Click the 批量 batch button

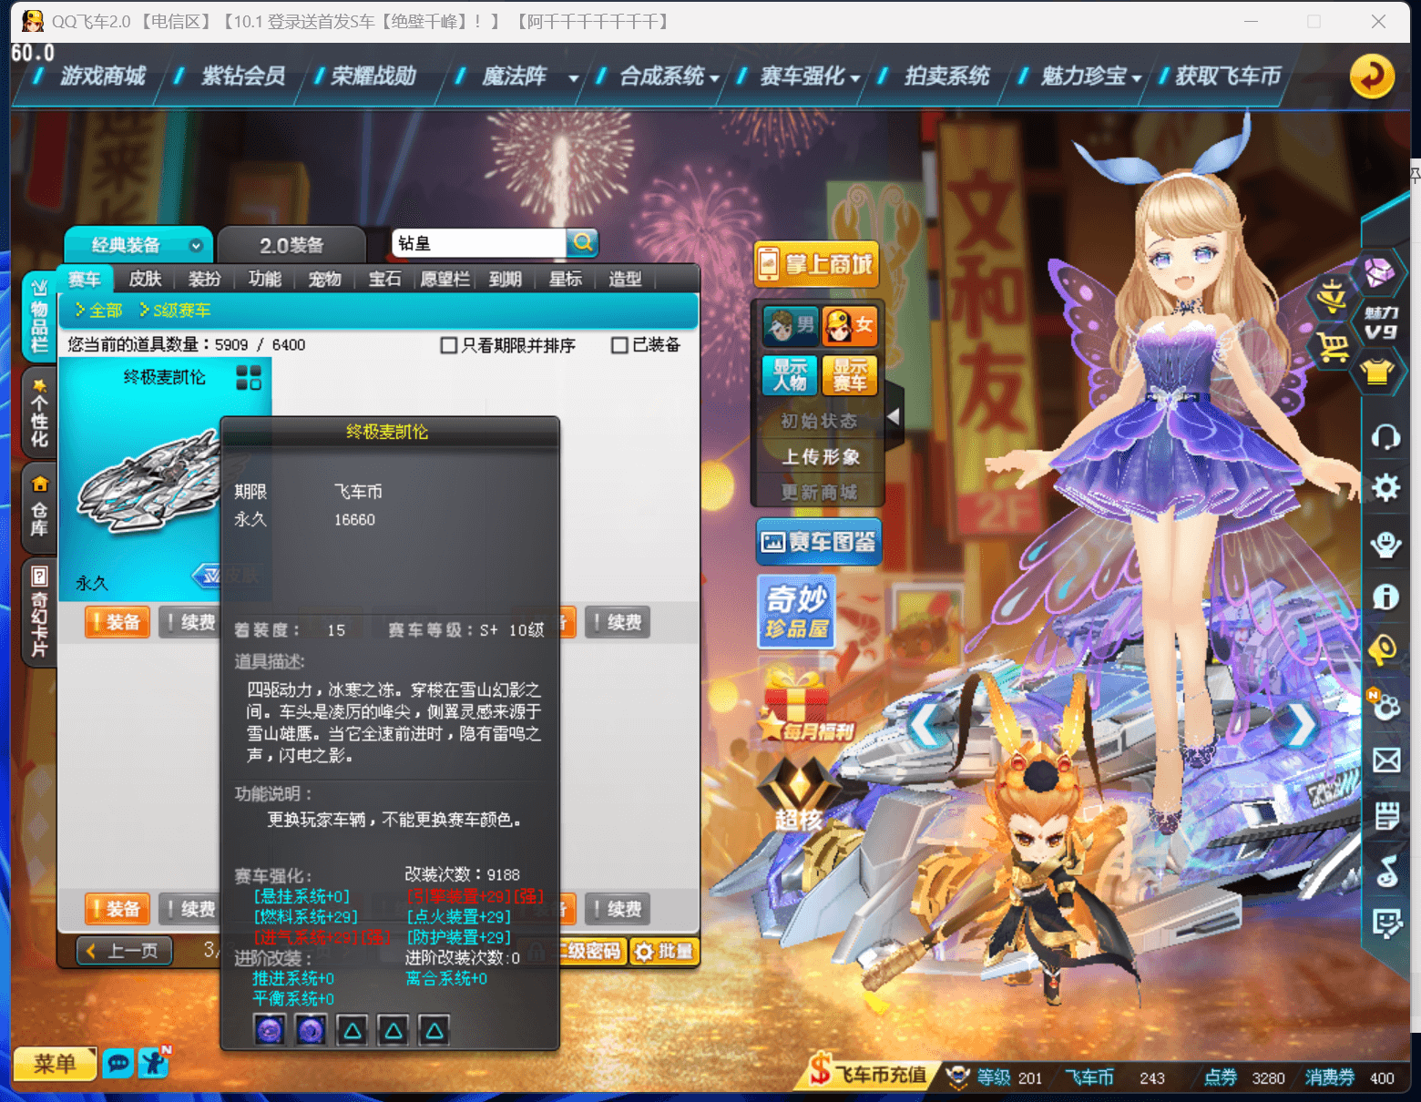664,952
